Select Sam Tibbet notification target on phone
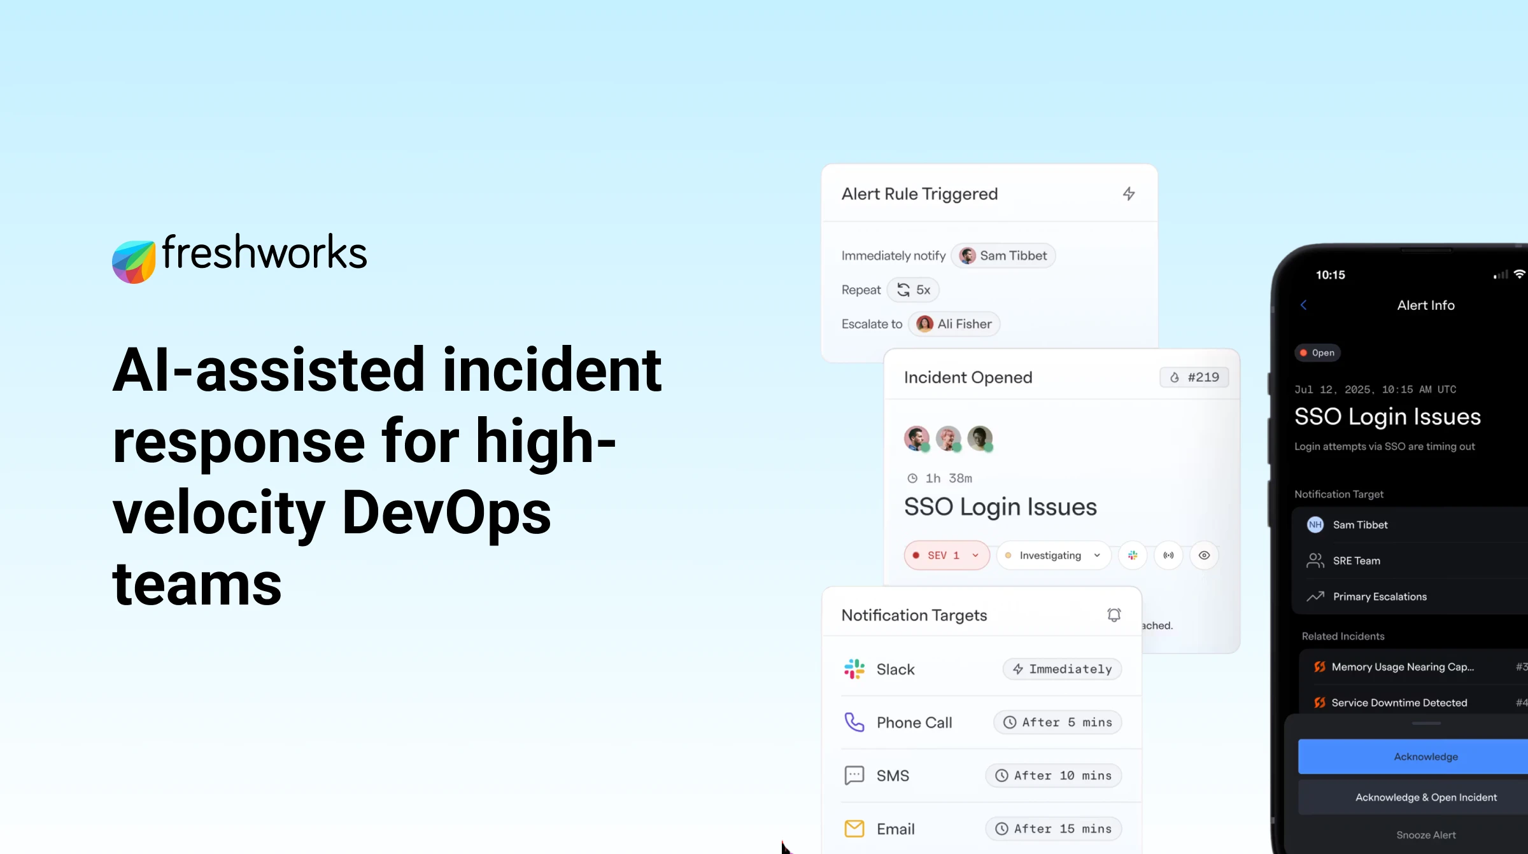This screenshot has height=854, width=1528. pyautogui.click(x=1410, y=525)
